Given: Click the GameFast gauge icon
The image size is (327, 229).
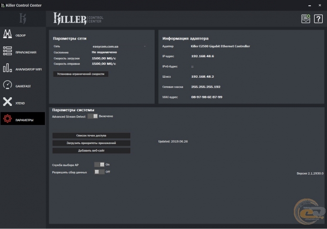Looking at the screenshot, I should 8,85.
